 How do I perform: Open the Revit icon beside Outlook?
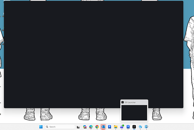pos(109,127)
